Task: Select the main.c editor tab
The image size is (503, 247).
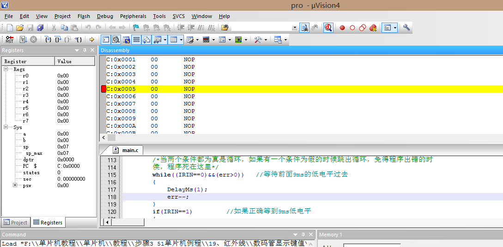Action: [127, 150]
